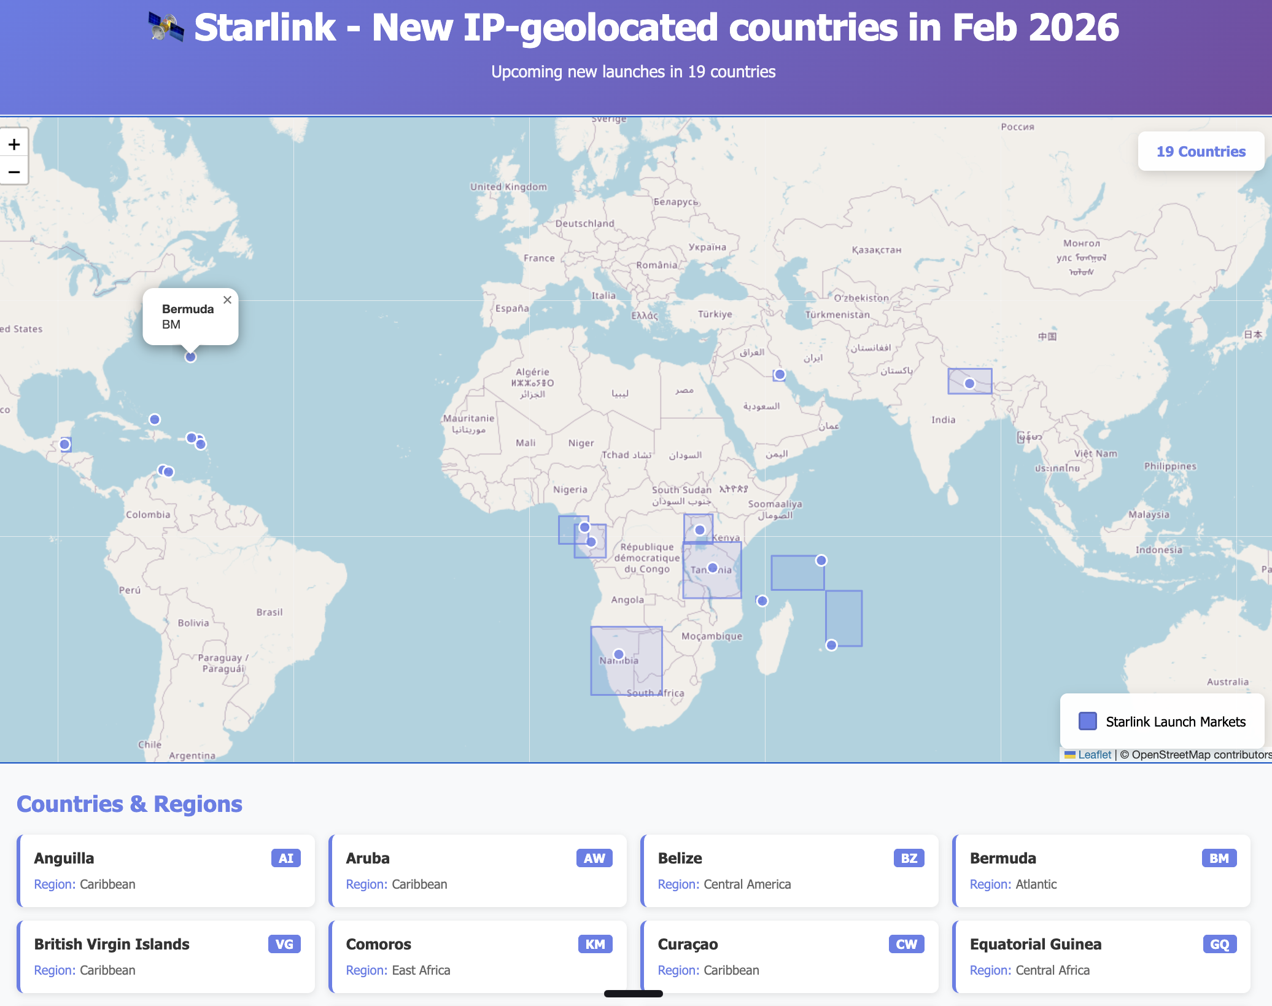
Task: Select the Aruba country card
Action: (x=478, y=870)
